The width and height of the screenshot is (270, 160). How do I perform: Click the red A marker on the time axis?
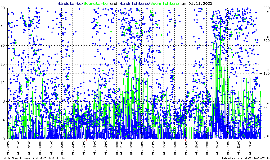tap(86, 140)
